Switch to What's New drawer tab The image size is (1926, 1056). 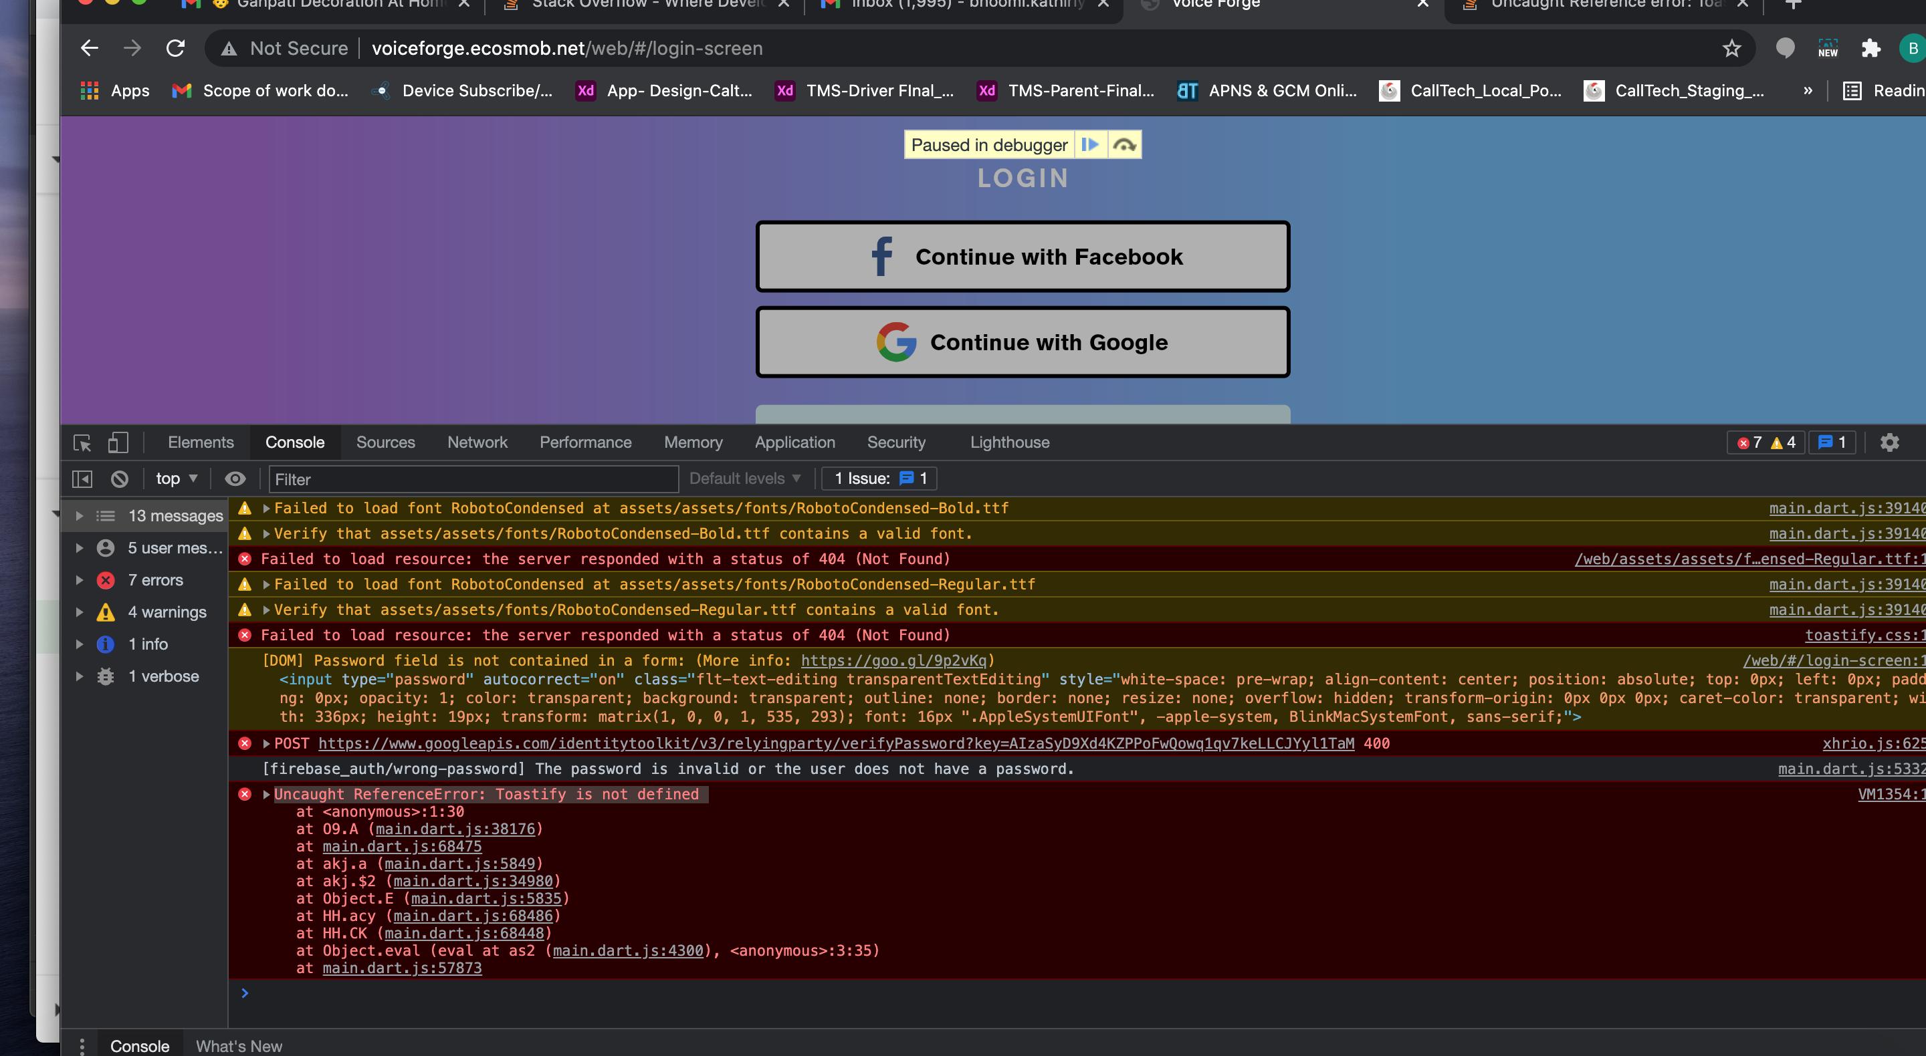point(239,1046)
